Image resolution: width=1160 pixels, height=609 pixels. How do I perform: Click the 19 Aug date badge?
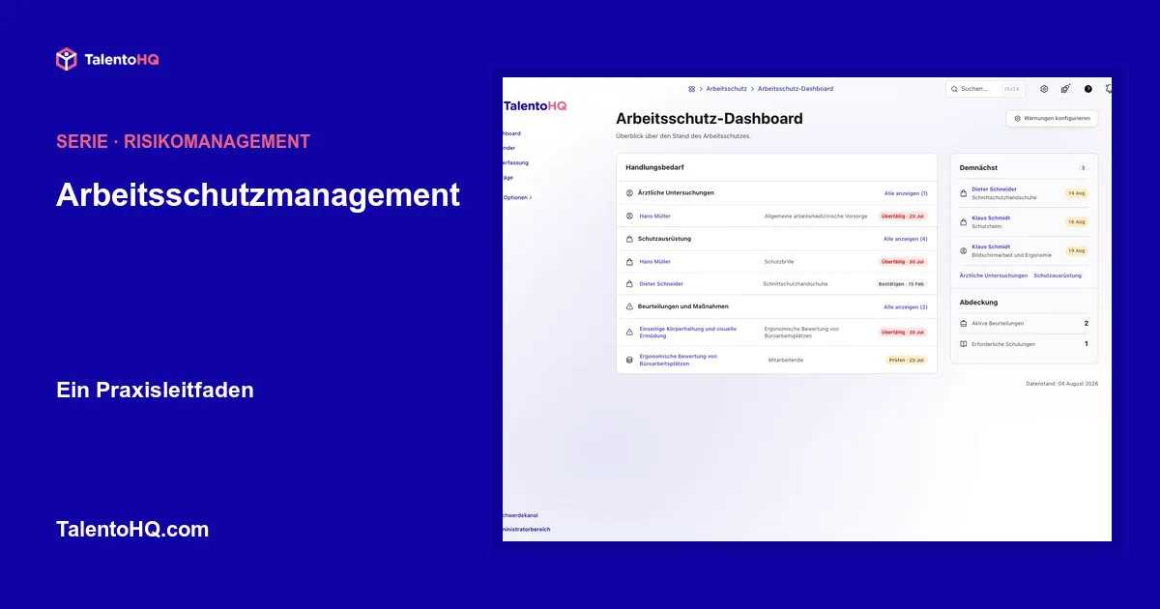1077,250
